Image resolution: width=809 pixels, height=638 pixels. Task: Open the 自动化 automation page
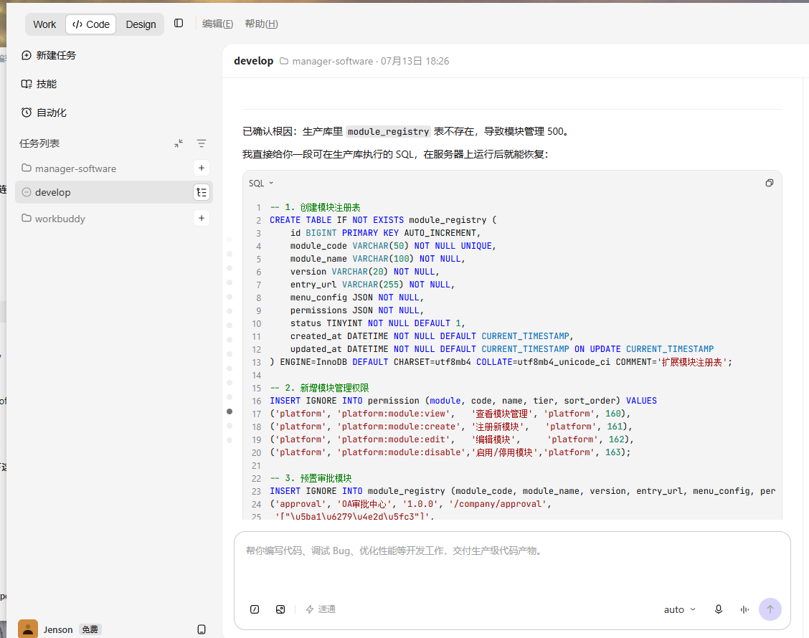tap(44, 113)
